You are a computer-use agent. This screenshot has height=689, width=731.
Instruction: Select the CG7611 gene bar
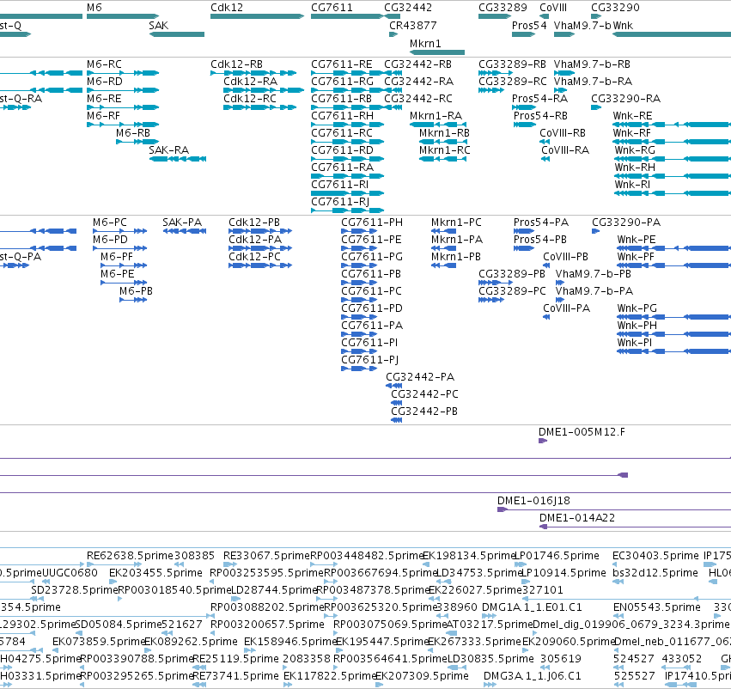[347, 16]
